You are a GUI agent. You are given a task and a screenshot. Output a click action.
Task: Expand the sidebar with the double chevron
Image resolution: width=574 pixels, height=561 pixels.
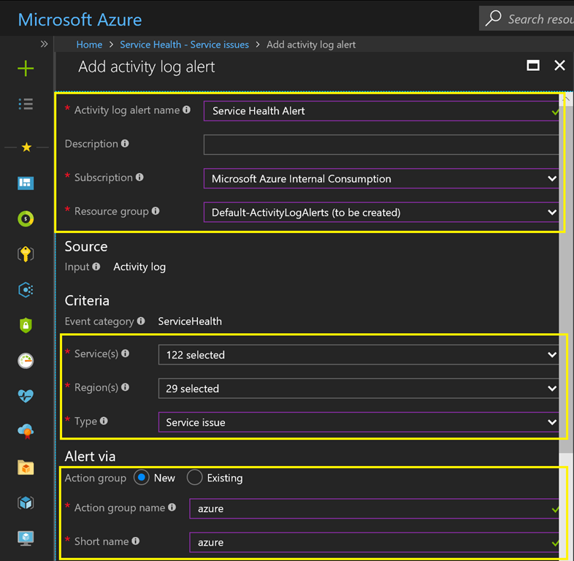click(44, 45)
